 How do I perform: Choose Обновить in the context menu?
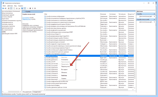point(64,72)
